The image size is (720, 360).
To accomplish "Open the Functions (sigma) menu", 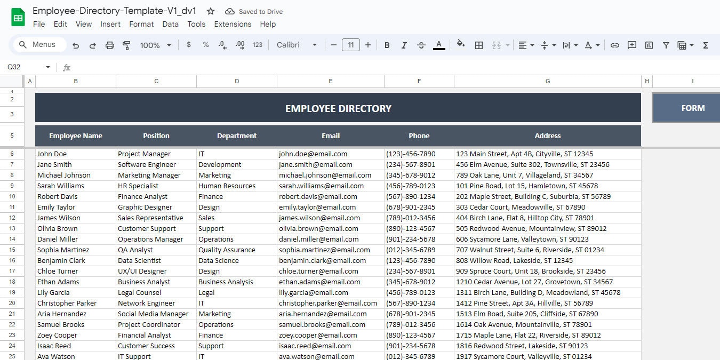I will click(x=705, y=45).
